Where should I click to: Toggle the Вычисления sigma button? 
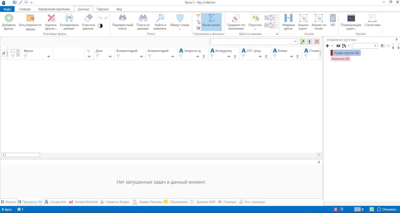[211, 22]
